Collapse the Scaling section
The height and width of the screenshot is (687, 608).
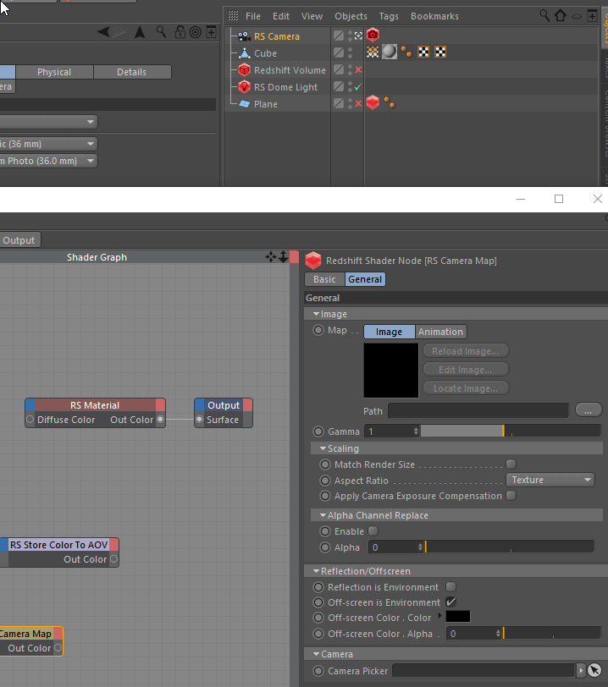pyautogui.click(x=323, y=448)
